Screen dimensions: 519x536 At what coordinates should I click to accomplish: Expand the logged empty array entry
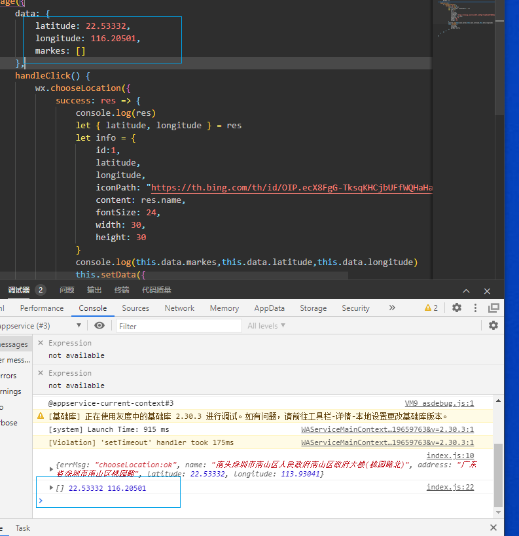[51, 488]
